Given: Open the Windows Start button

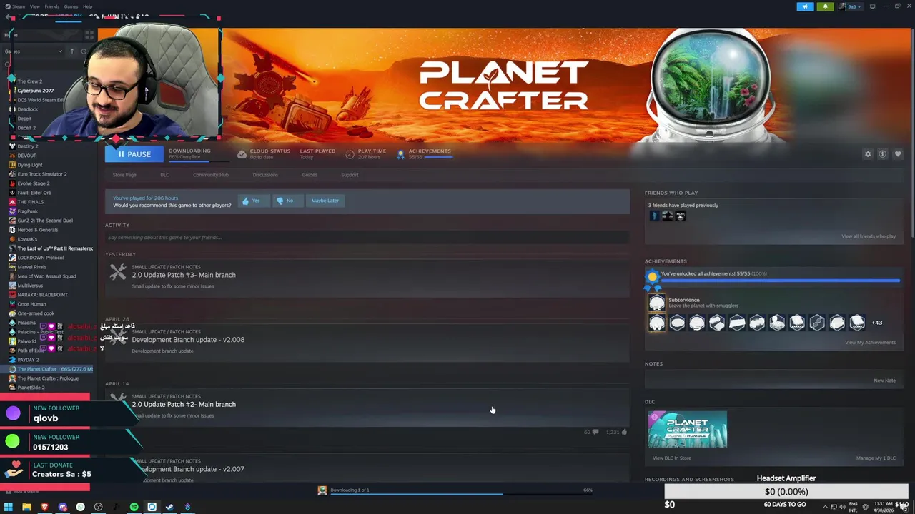Looking at the screenshot, I should 9,507.
